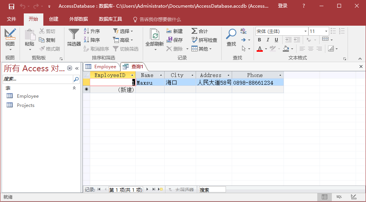
Task: Toggle bold text formatting
Action: 259,40
